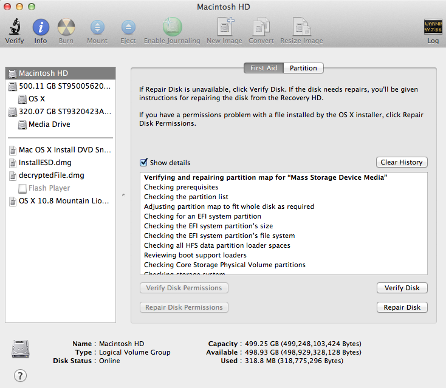Image resolution: width=446 pixels, height=388 pixels.
Task: Select the 500.11 GB ST95005620 disk
Action: tap(60, 86)
